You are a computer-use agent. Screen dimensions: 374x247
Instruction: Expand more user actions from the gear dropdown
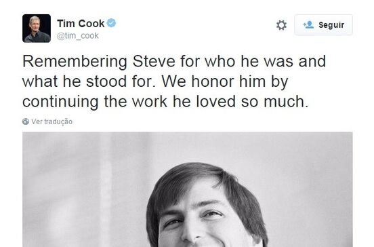281,25
